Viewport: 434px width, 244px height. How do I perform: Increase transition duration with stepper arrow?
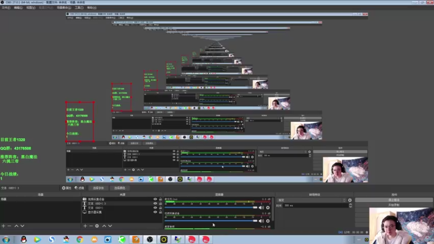tap(350, 204)
